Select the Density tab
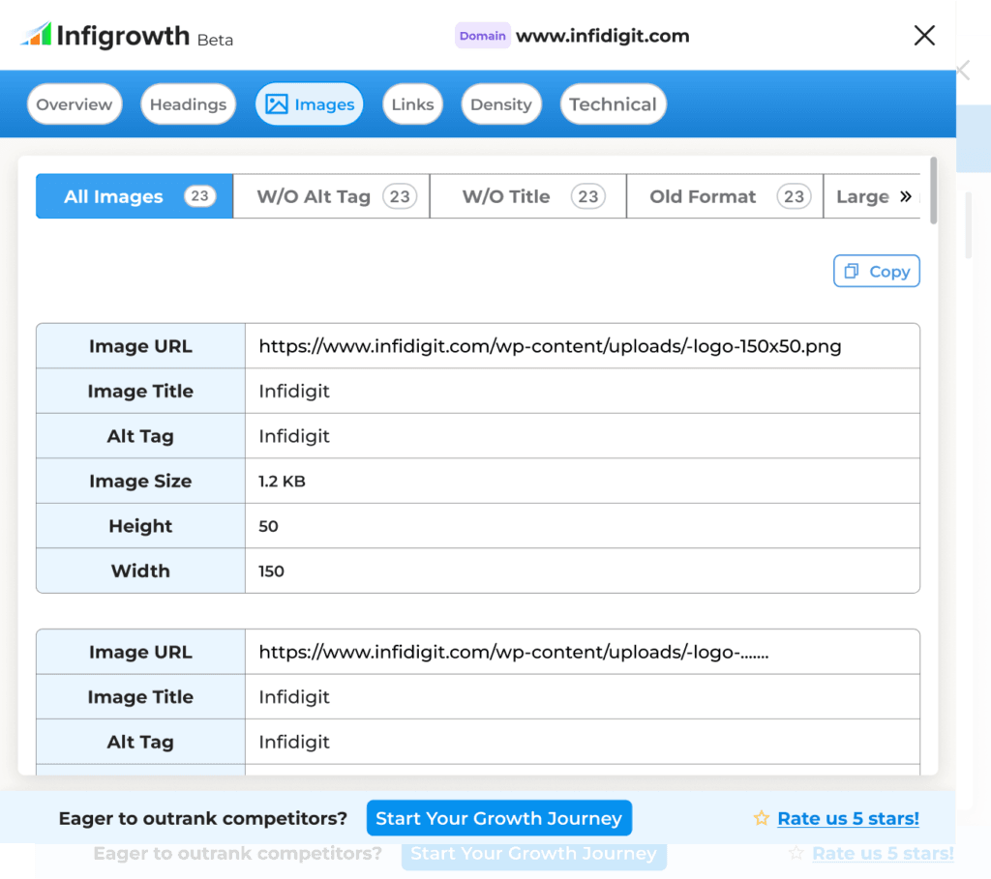 [x=500, y=104]
